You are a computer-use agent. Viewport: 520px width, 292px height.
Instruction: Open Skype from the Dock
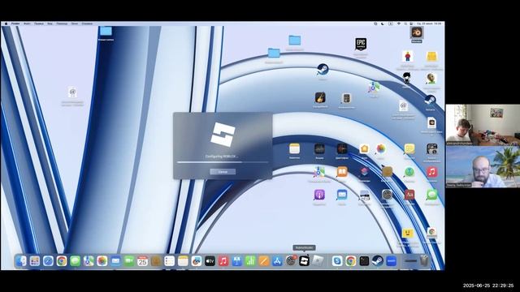click(x=337, y=261)
